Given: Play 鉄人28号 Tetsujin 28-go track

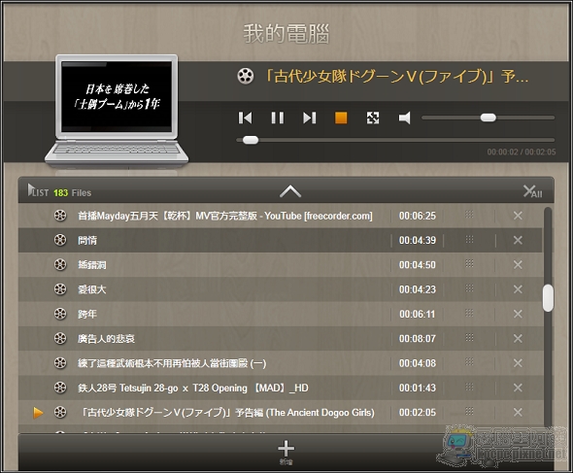Looking at the screenshot, I should [x=281, y=388].
